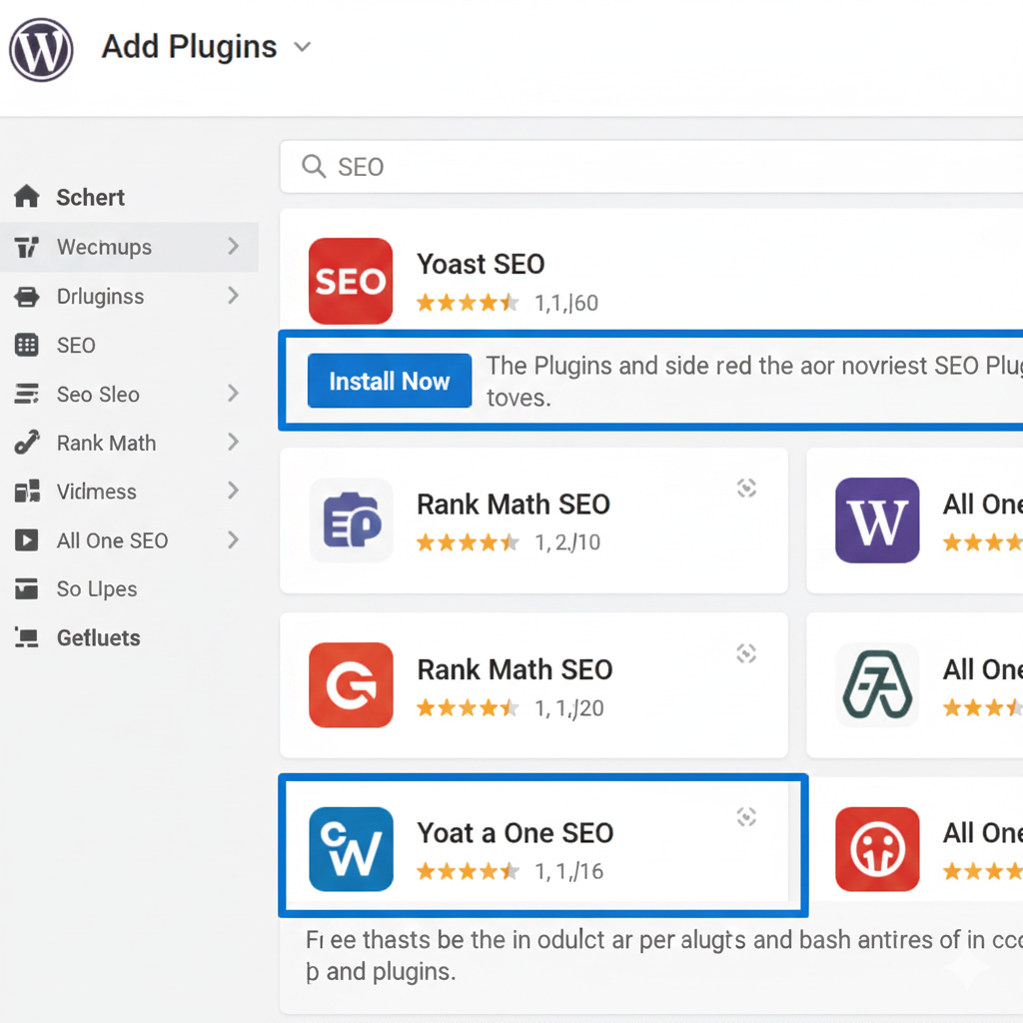Click the WordPress logo
1023x1023 pixels.
click(41, 50)
